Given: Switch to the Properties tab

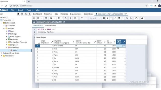Looking at the screenshot, I should pyautogui.click(x=48, y=14).
